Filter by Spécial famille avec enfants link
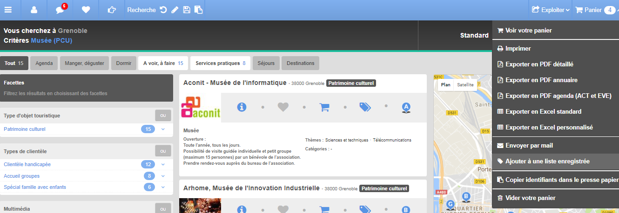Screen dimensions: 619x213 [35, 187]
